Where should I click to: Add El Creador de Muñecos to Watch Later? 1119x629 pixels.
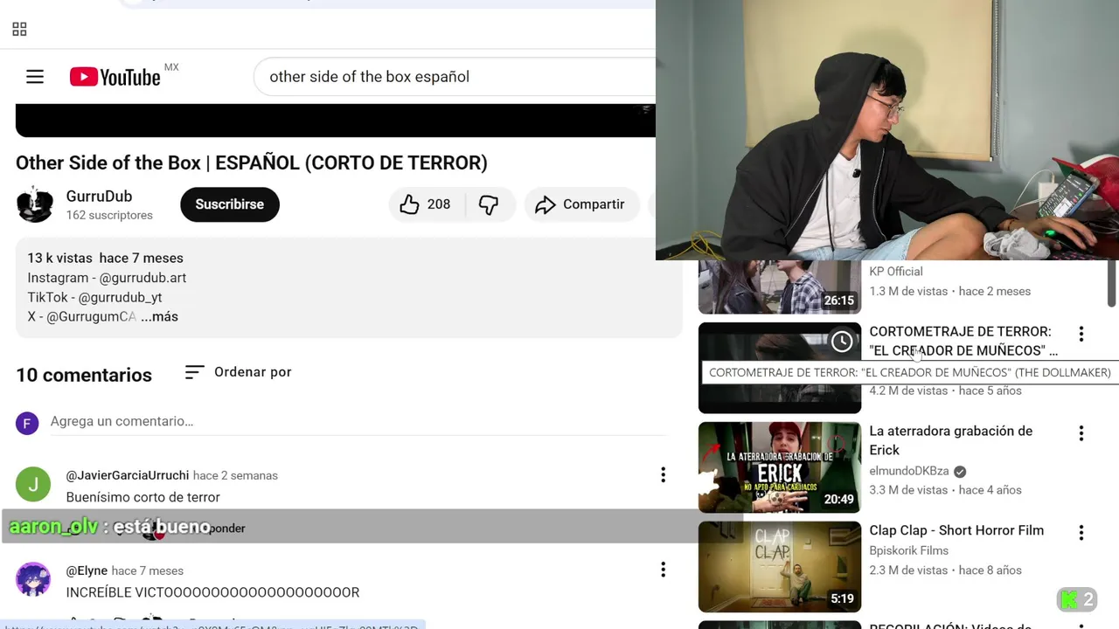point(842,342)
